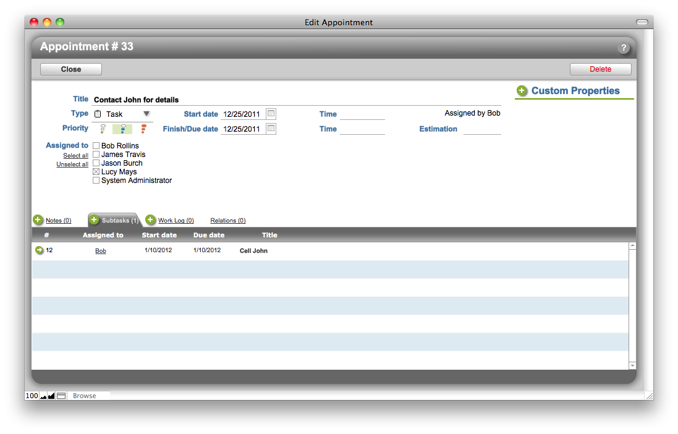Click the 'Assigned by Bob' text

point(472,113)
